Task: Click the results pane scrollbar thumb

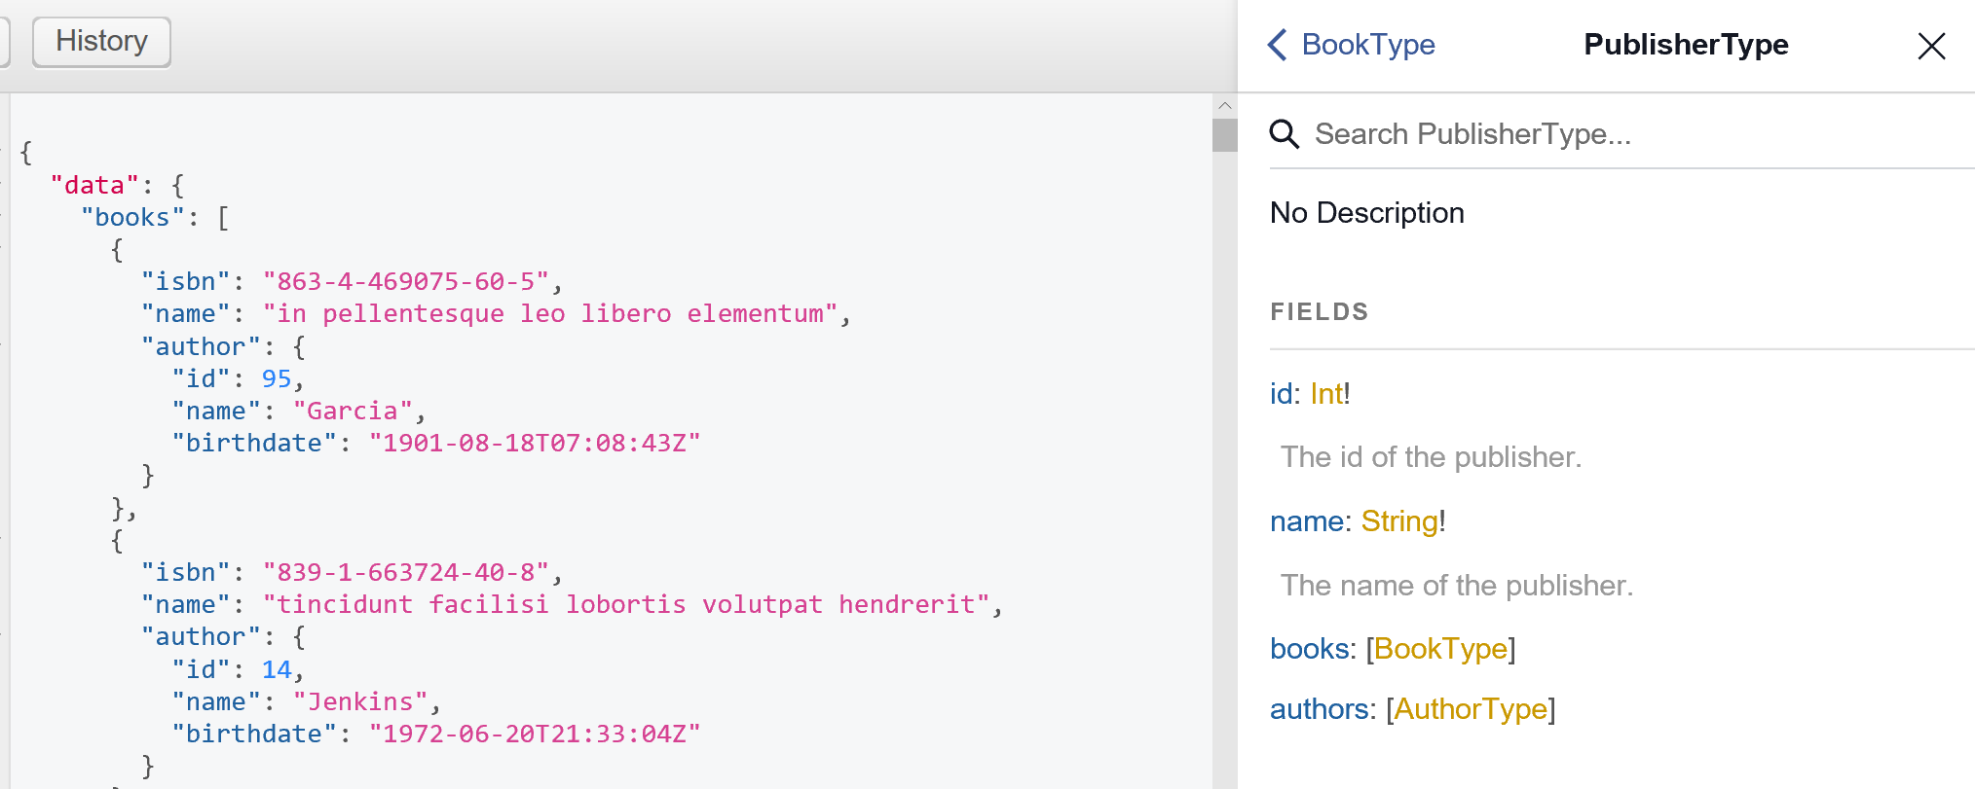Action: [1224, 135]
